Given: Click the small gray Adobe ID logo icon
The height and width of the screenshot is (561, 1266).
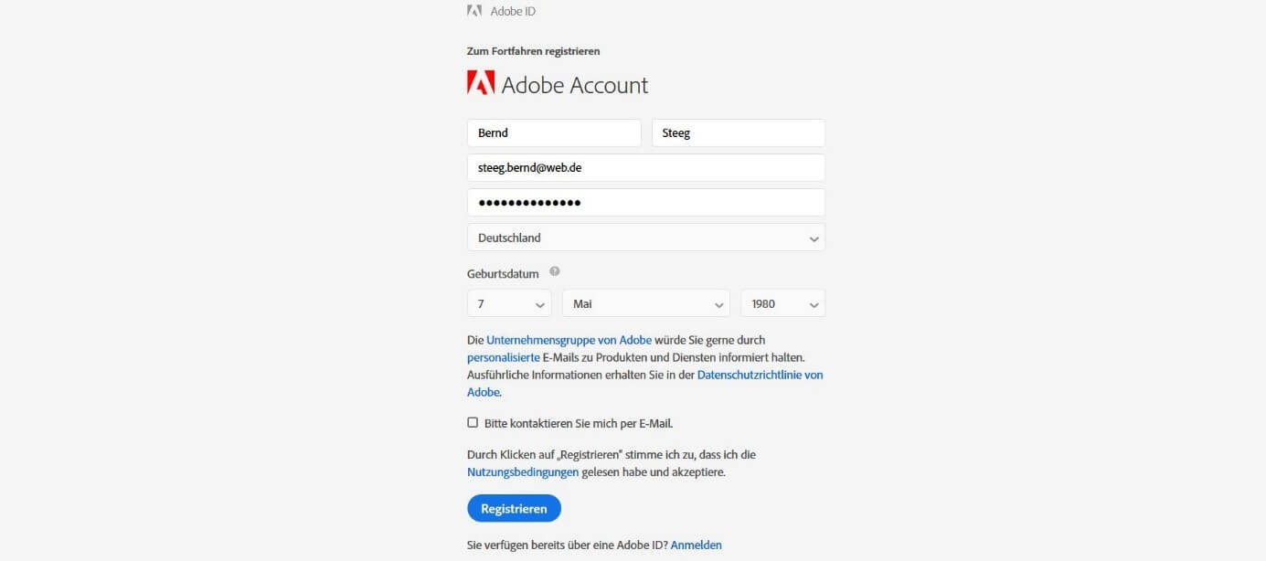Looking at the screenshot, I should (474, 11).
